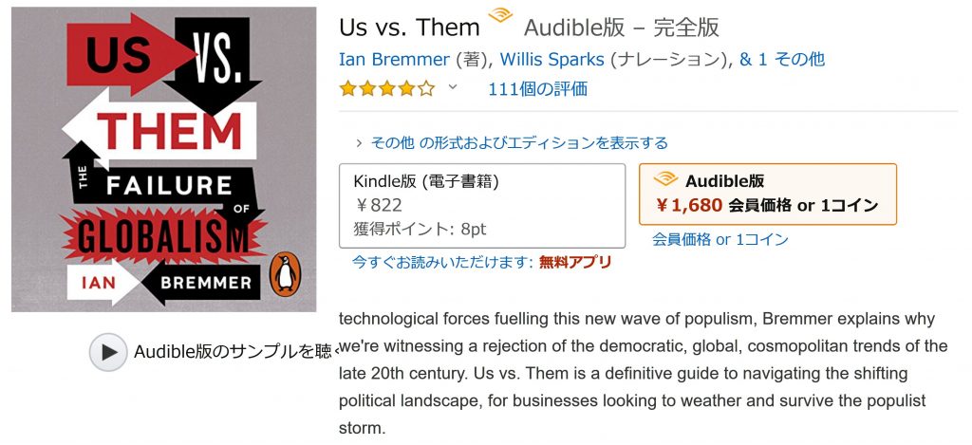Play the Audible sample audio button
972x445 pixels.
coord(108,352)
